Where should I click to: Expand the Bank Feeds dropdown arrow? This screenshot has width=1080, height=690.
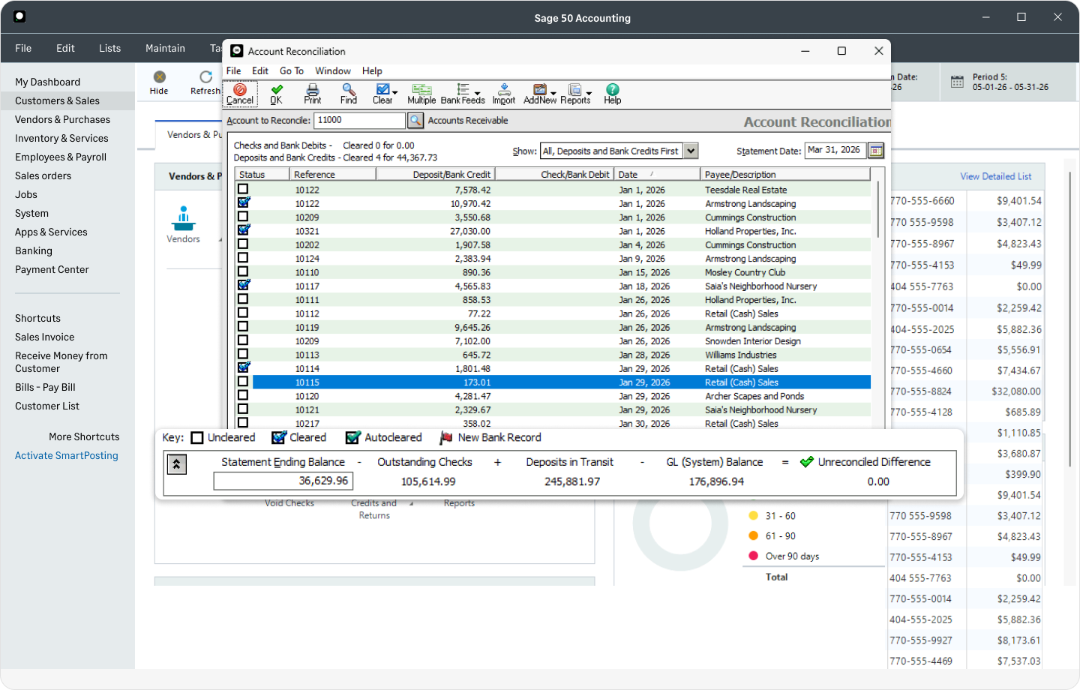(x=478, y=94)
